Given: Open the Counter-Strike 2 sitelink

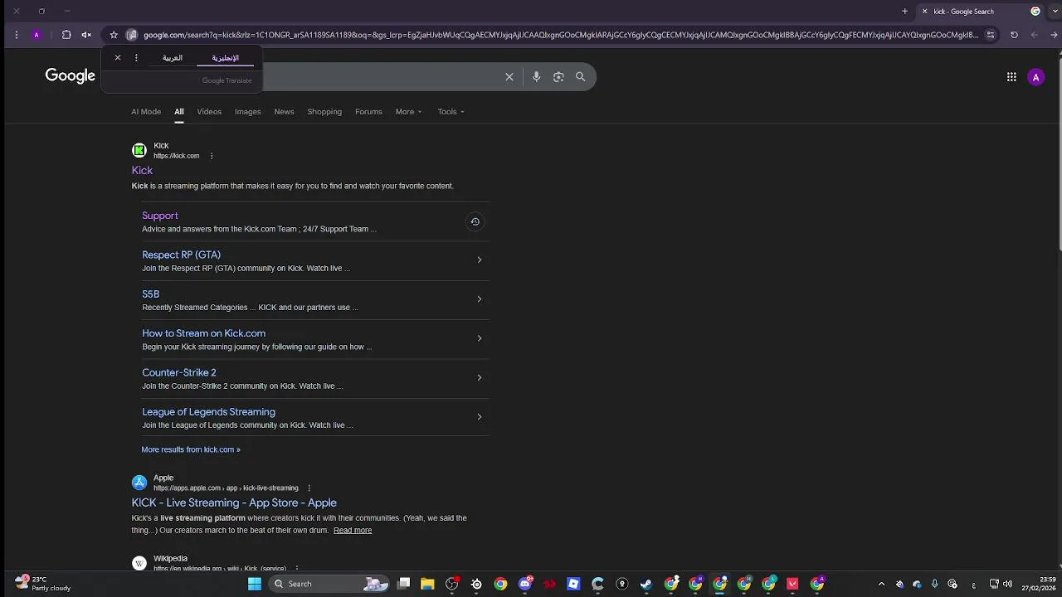Looking at the screenshot, I should pyautogui.click(x=178, y=372).
